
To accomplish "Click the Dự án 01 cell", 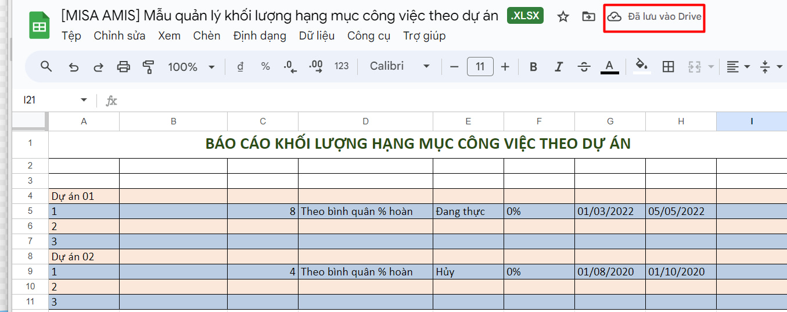I will 84,196.
